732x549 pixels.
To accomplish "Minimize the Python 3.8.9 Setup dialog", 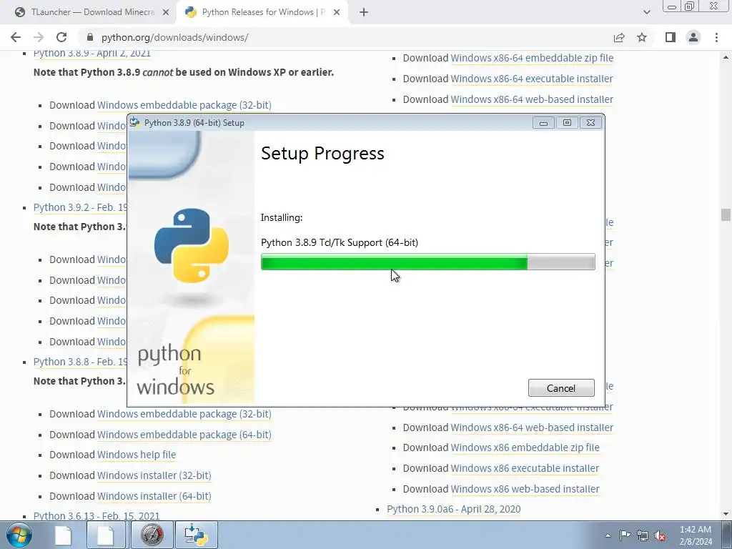I will point(543,123).
